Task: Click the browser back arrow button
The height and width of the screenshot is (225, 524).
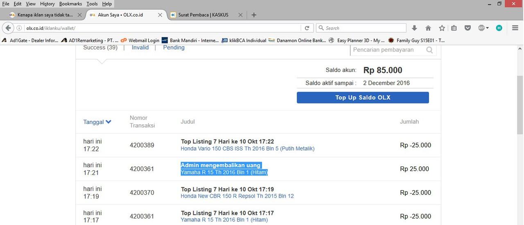Action: coord(8,28)
